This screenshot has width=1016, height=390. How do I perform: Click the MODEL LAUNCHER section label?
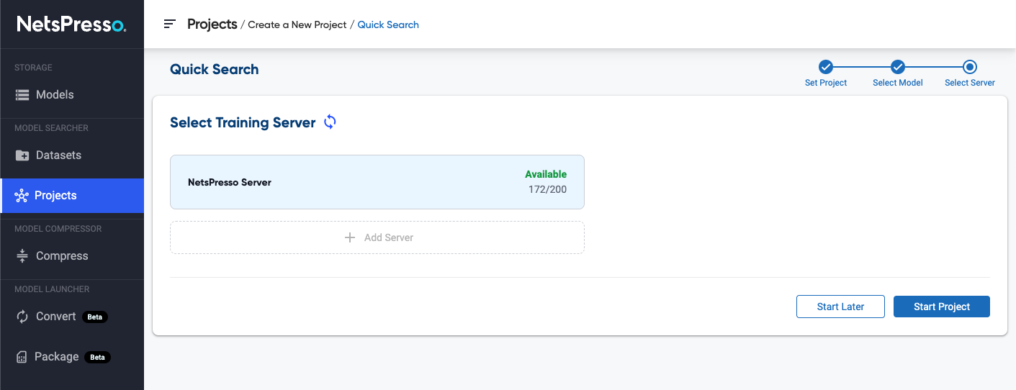pos(52,289)
